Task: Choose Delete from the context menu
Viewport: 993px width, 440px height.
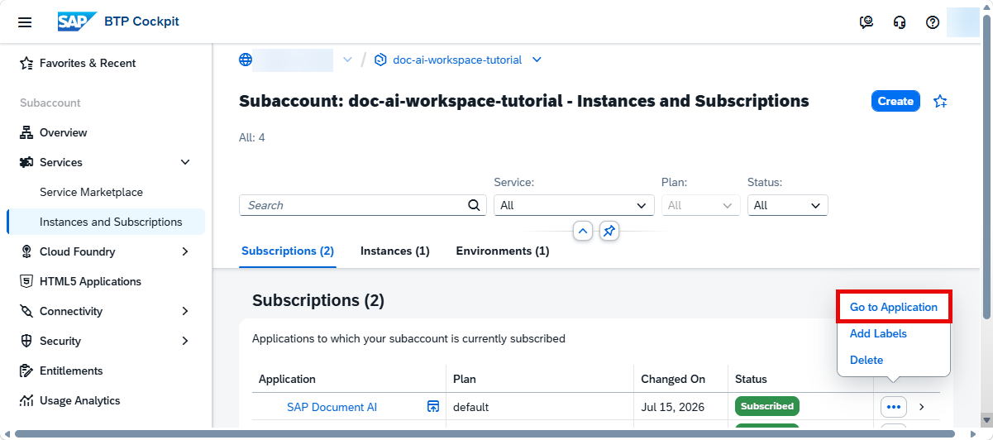Action: coord(866,360)
